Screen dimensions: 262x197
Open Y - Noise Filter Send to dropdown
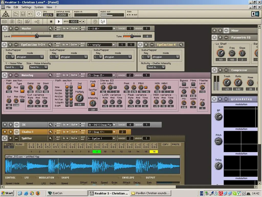pyautogui.click(x=14, y=67)
